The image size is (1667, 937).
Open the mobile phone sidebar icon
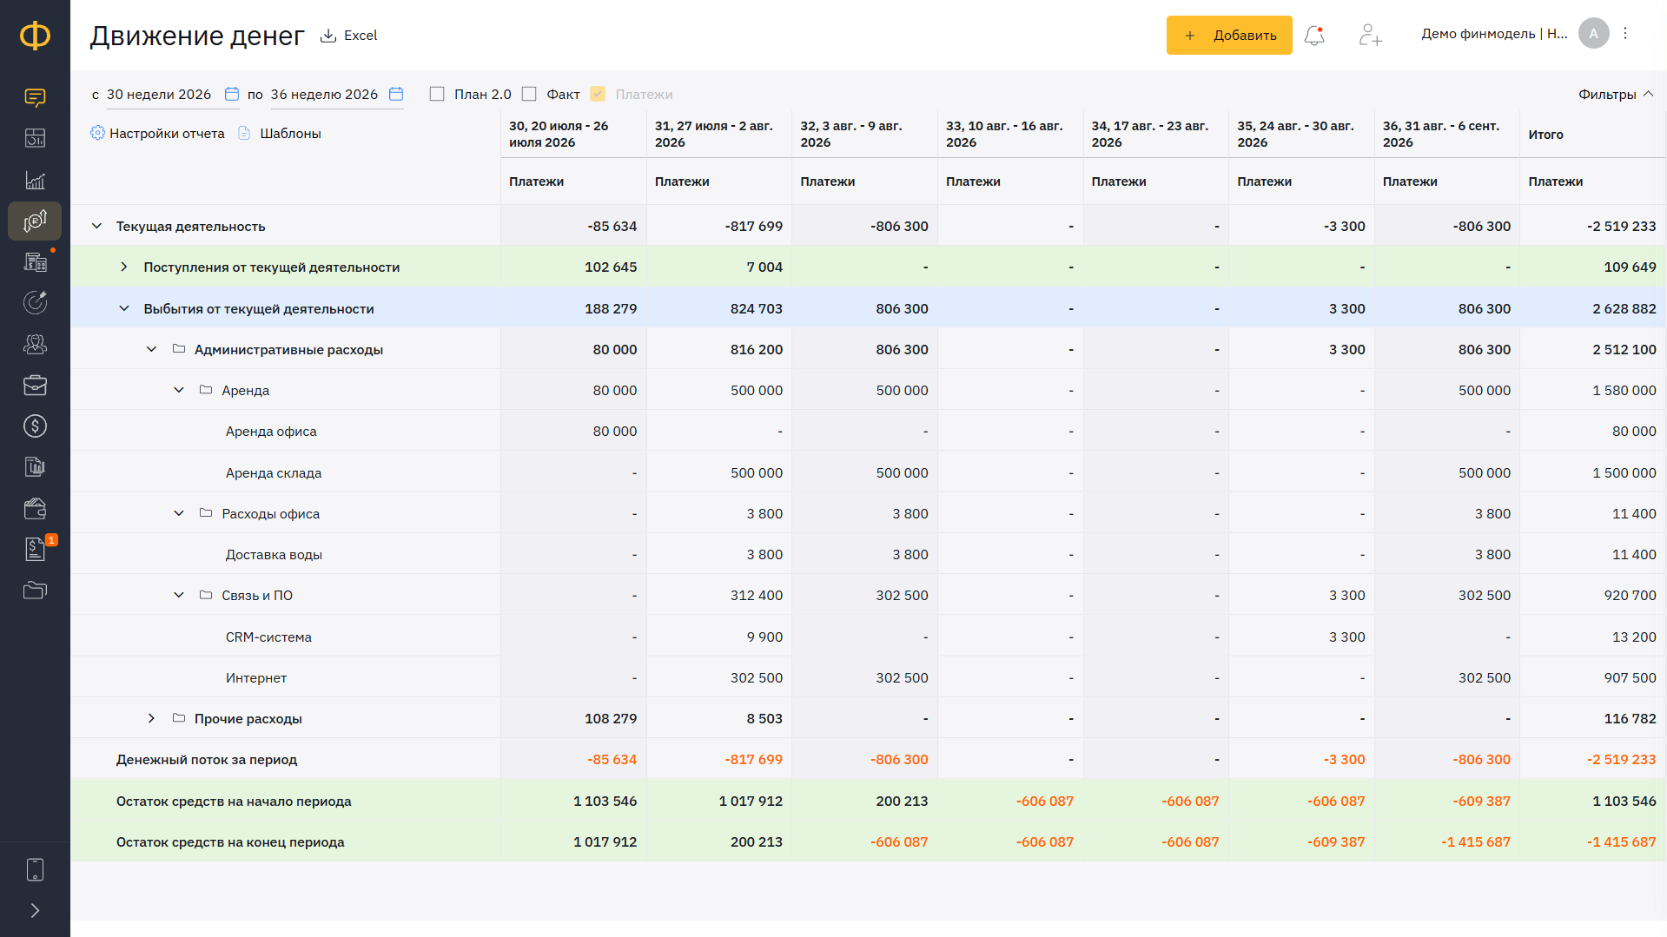point(35,869)
